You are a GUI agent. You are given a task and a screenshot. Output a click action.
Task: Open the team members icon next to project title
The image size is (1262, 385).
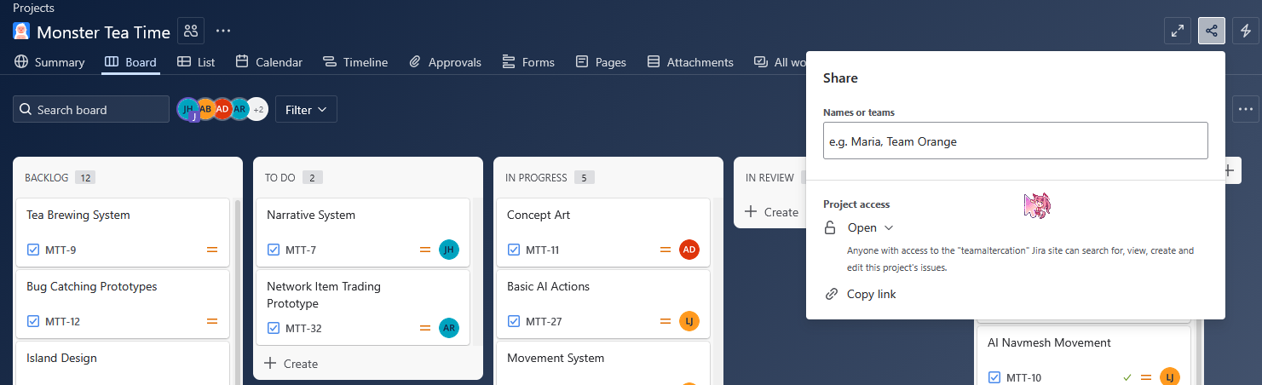[191, 32]
